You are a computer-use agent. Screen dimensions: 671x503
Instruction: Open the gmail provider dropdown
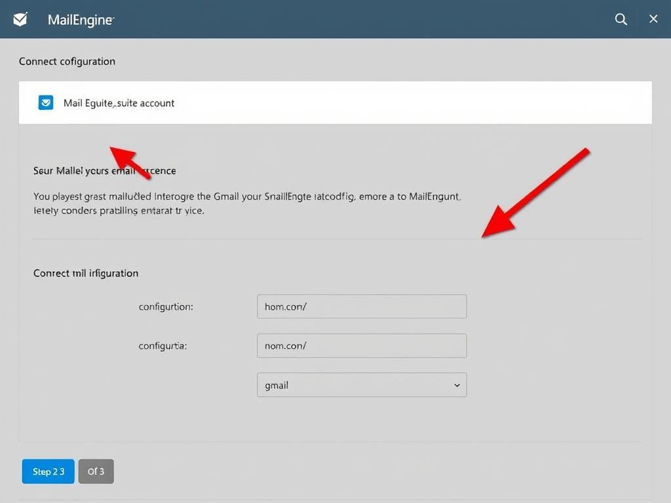coord(361,385)
